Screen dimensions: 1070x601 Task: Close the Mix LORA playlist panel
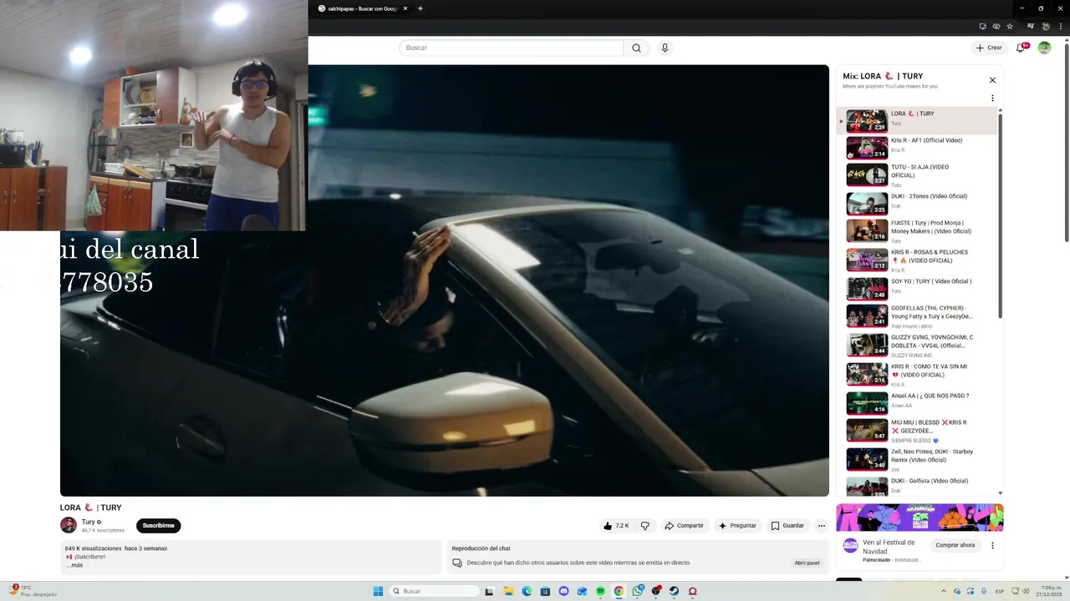tap(992, 80)
